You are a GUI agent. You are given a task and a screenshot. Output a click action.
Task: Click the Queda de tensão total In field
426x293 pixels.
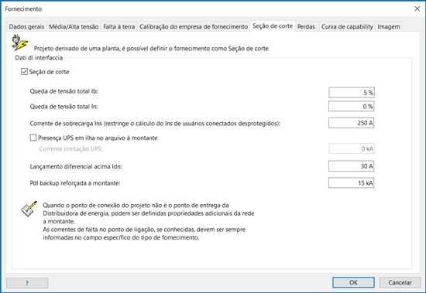[352, 107]
